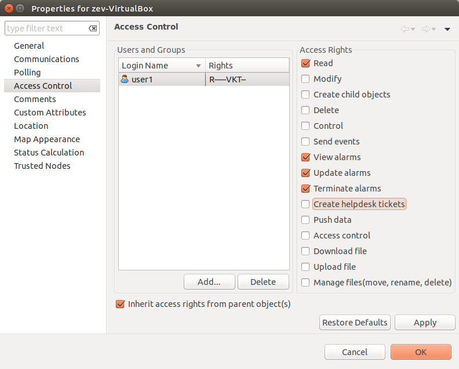This screenshot has height=369, width=459.
Task: Select Status Calculation in the sidebar
Action: point(49,153)
